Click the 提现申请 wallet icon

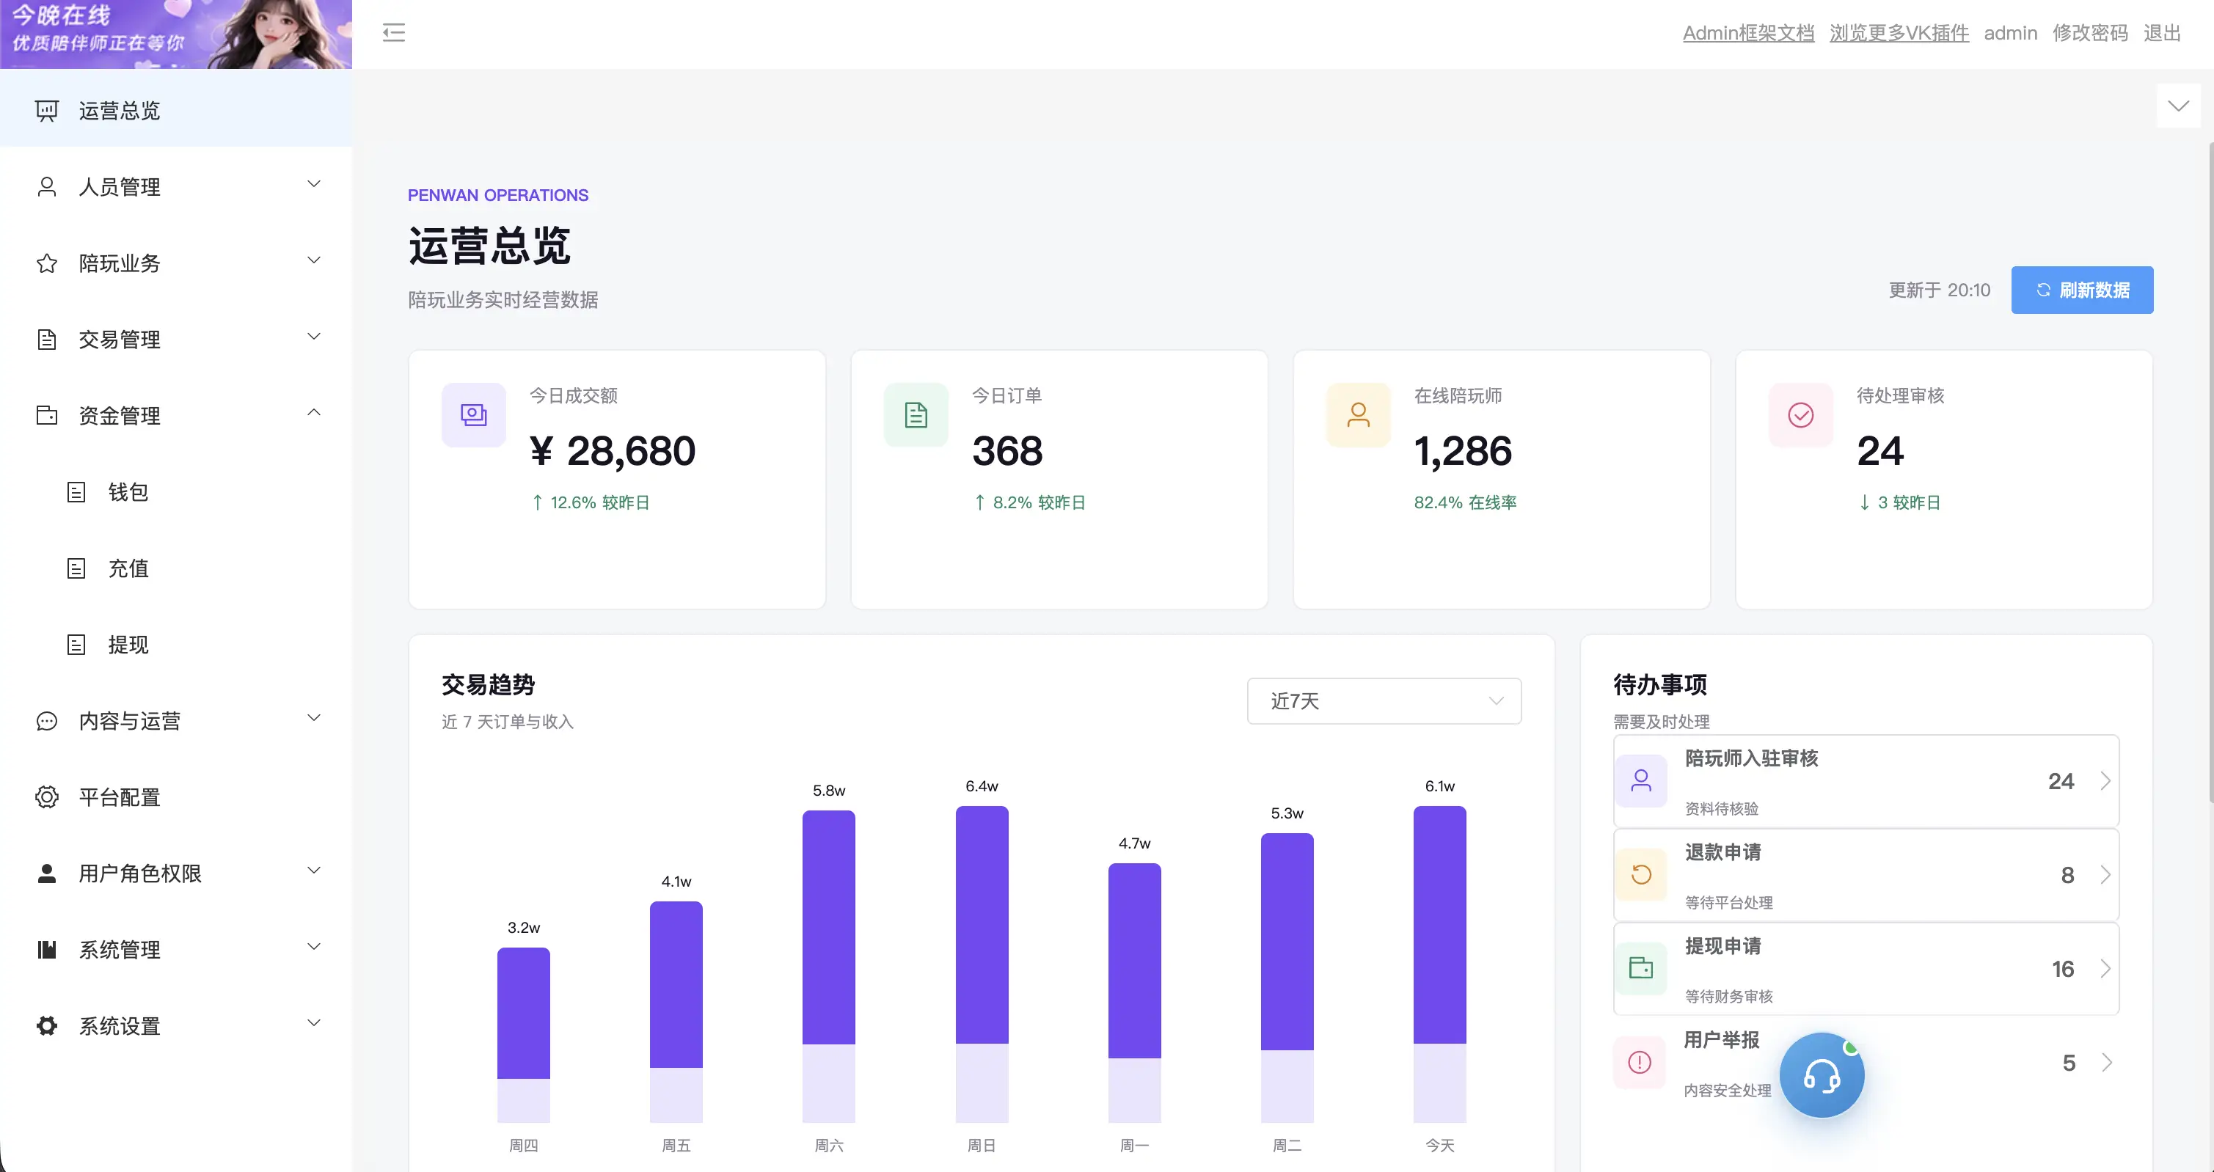[1642, 968]
